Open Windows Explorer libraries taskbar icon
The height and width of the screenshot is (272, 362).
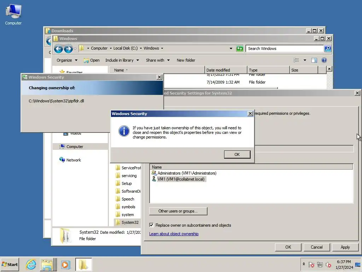[x=47, y=264]
